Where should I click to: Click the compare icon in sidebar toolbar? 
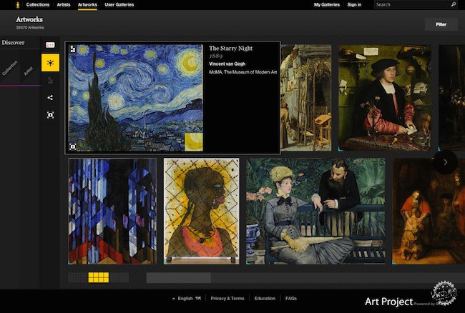click(x=50, y=80)
